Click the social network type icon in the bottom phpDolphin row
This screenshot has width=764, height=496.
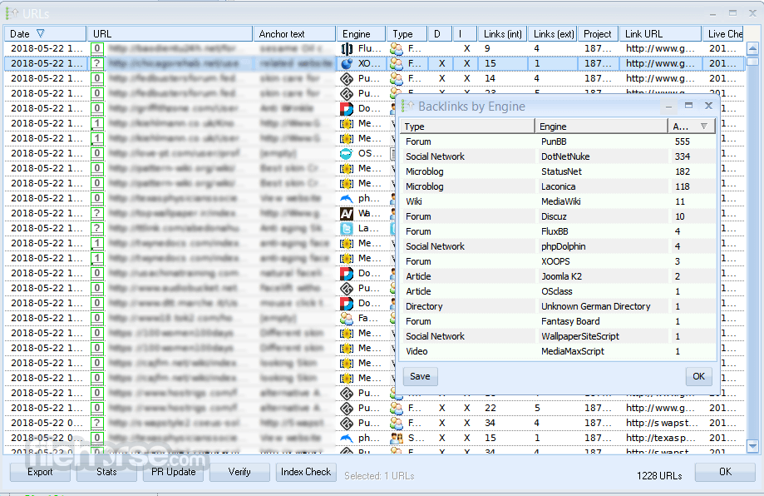[397, 438]
